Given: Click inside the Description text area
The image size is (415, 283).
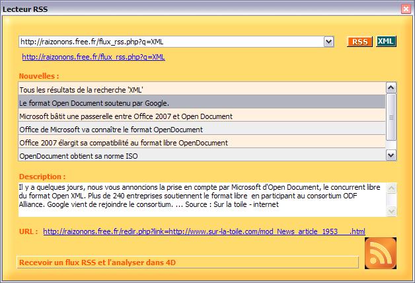Looking at the screenshot, I should tap(198, 199).
